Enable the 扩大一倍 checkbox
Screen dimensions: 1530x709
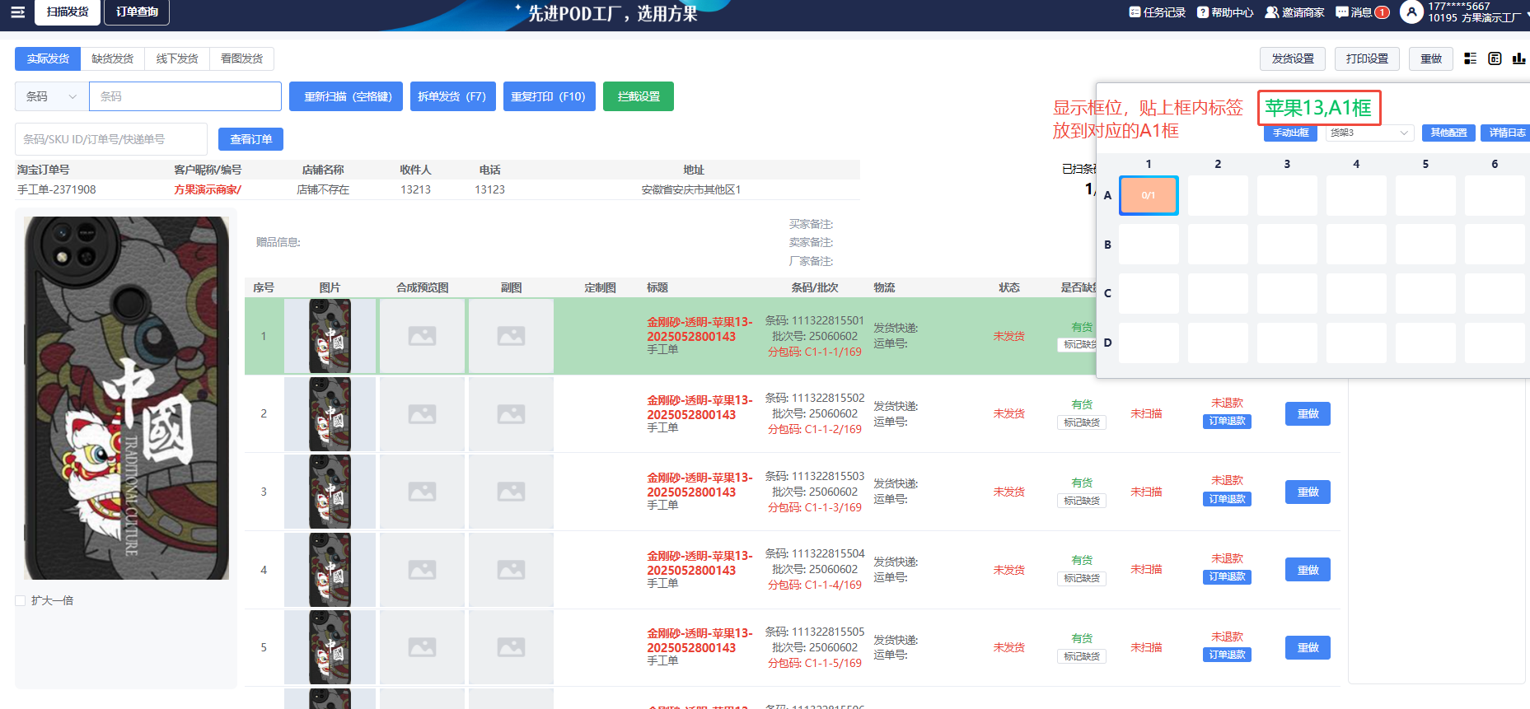click(x=21, y=600)
